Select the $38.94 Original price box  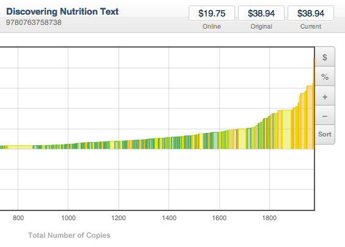pyautogui.click(x=261, y=13)
